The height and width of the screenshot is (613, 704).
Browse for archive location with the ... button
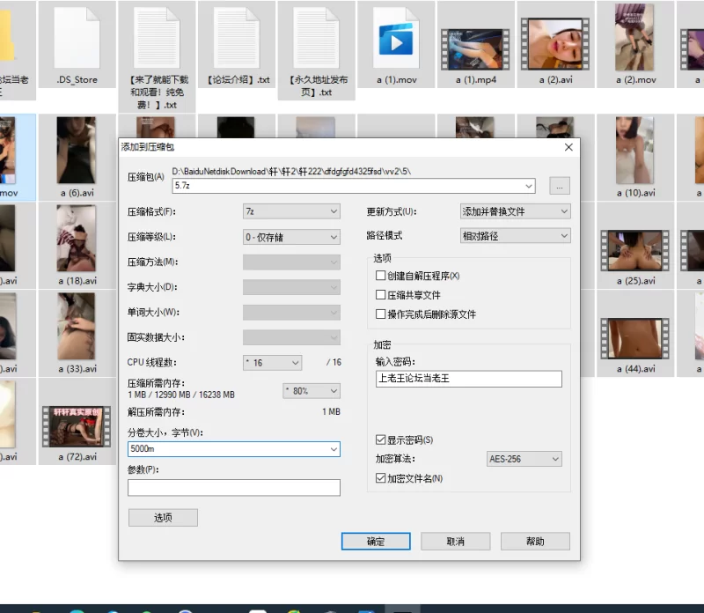(560, 186)
